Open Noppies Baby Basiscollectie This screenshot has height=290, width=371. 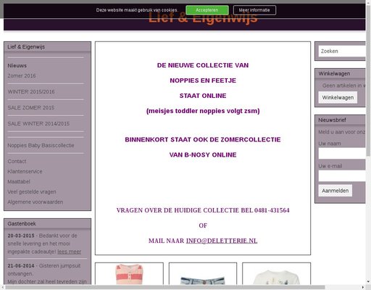click(41, 145)
